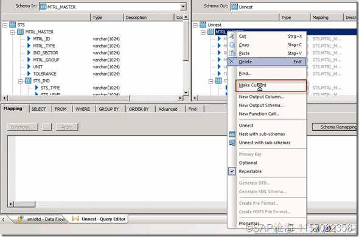Click the IND_SECTOR column arrow icon

29,53
